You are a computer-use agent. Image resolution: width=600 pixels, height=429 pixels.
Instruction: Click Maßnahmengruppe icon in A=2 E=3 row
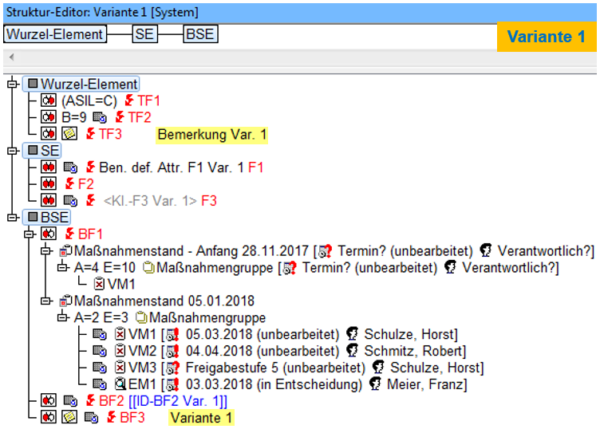[x=141, y=317]
